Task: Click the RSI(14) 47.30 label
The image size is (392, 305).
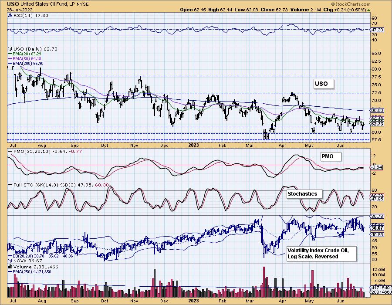Action: (x=31, y=16)
